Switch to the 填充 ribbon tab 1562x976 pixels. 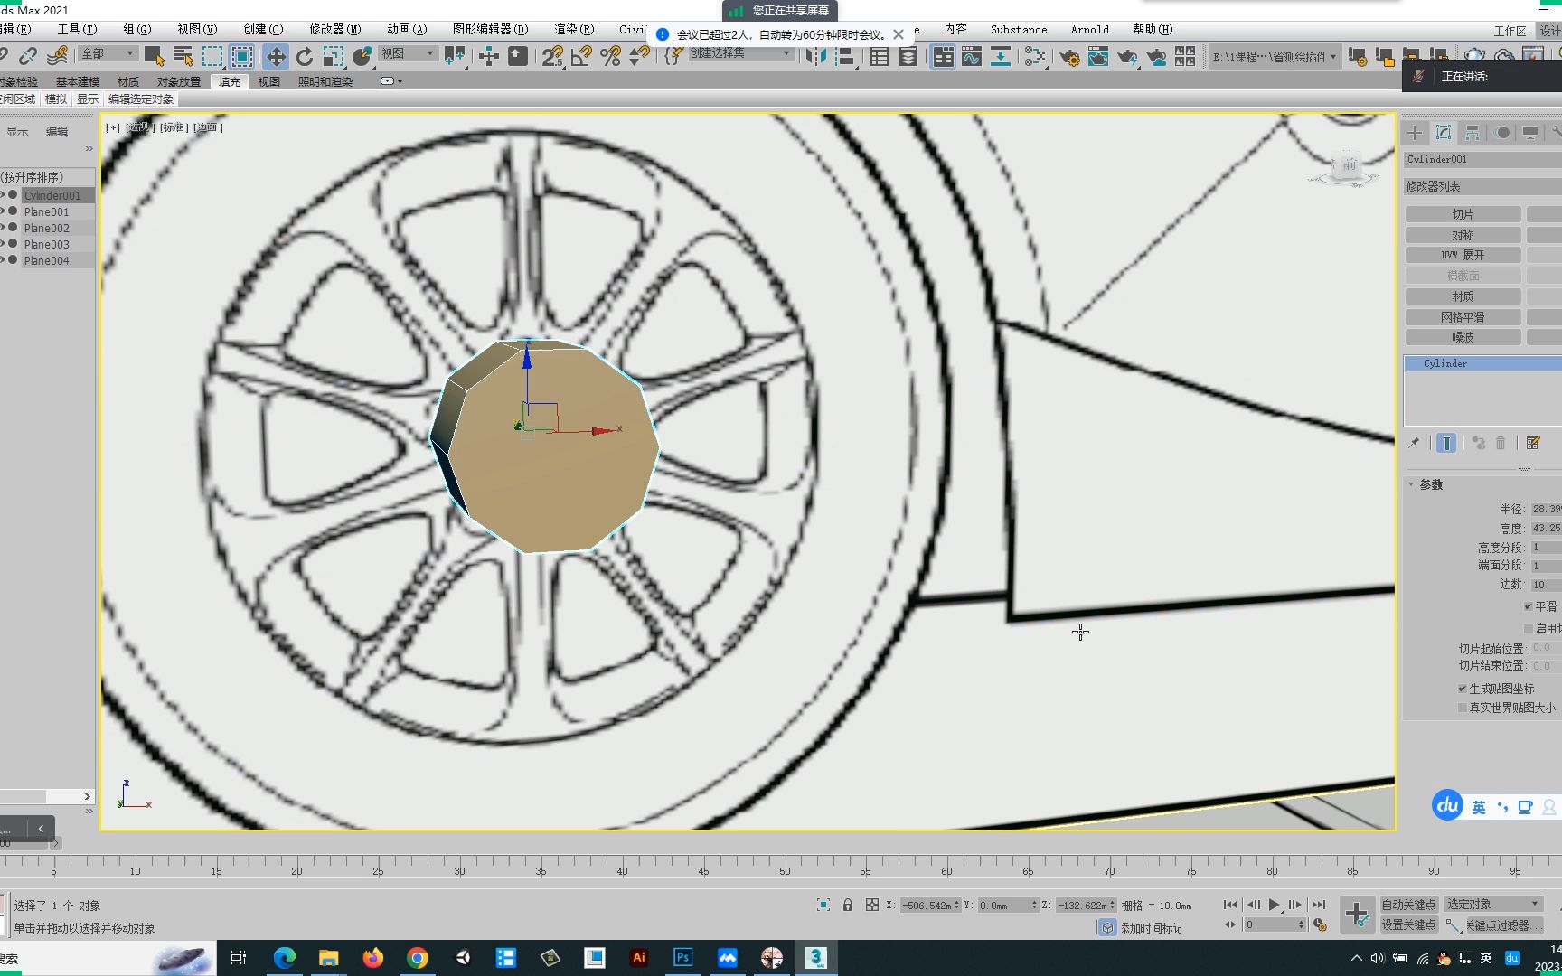(x=229, y=81)
